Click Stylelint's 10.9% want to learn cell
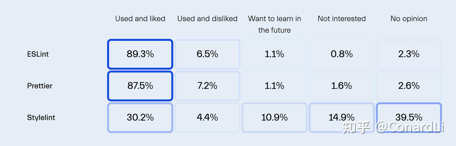This screenshot has height=146, width=456. (x=275, y=118)
